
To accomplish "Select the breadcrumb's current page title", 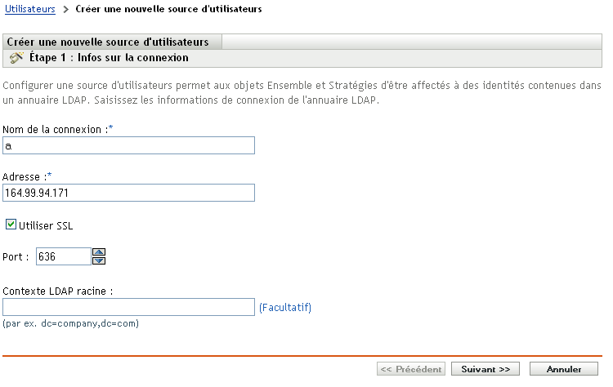I will pyautogui.click(x=168, y=10).
